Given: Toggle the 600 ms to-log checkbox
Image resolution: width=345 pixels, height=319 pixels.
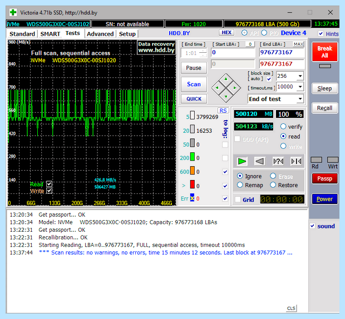Looking at the screenshot, I should pyautogui.click(x=225, y=172).
